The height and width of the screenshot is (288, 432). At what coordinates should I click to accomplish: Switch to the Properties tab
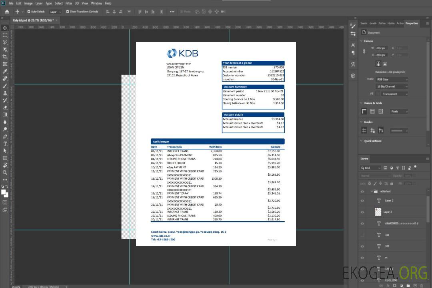click(x=412, y=24)
